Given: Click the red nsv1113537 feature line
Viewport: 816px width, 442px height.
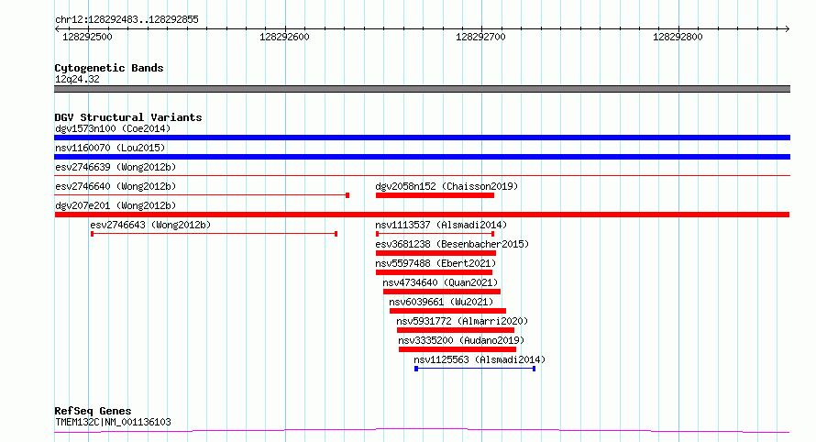Looking at the screenshot, I should click(435, 234).
